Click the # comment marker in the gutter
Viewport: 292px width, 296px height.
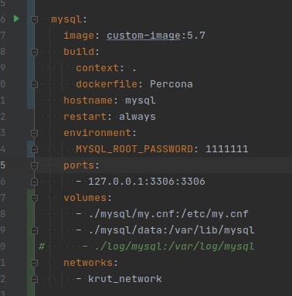click(42, 247)
